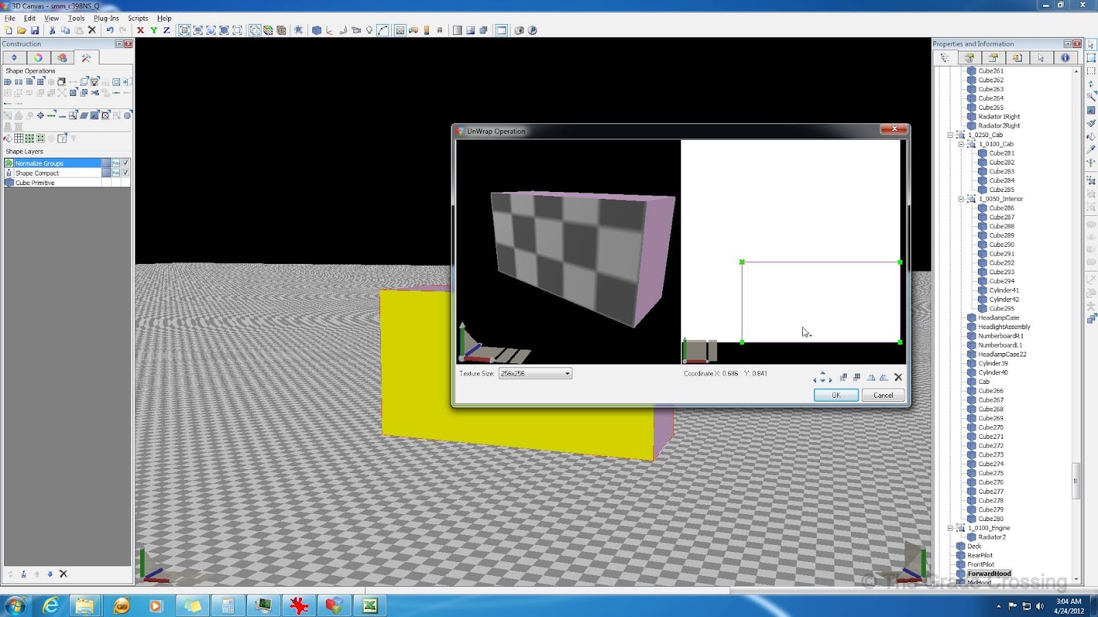The height and width of the screenshot is (617, 1098).
Task: Open the Plug-Ins menu
Action: pos(106,19)
